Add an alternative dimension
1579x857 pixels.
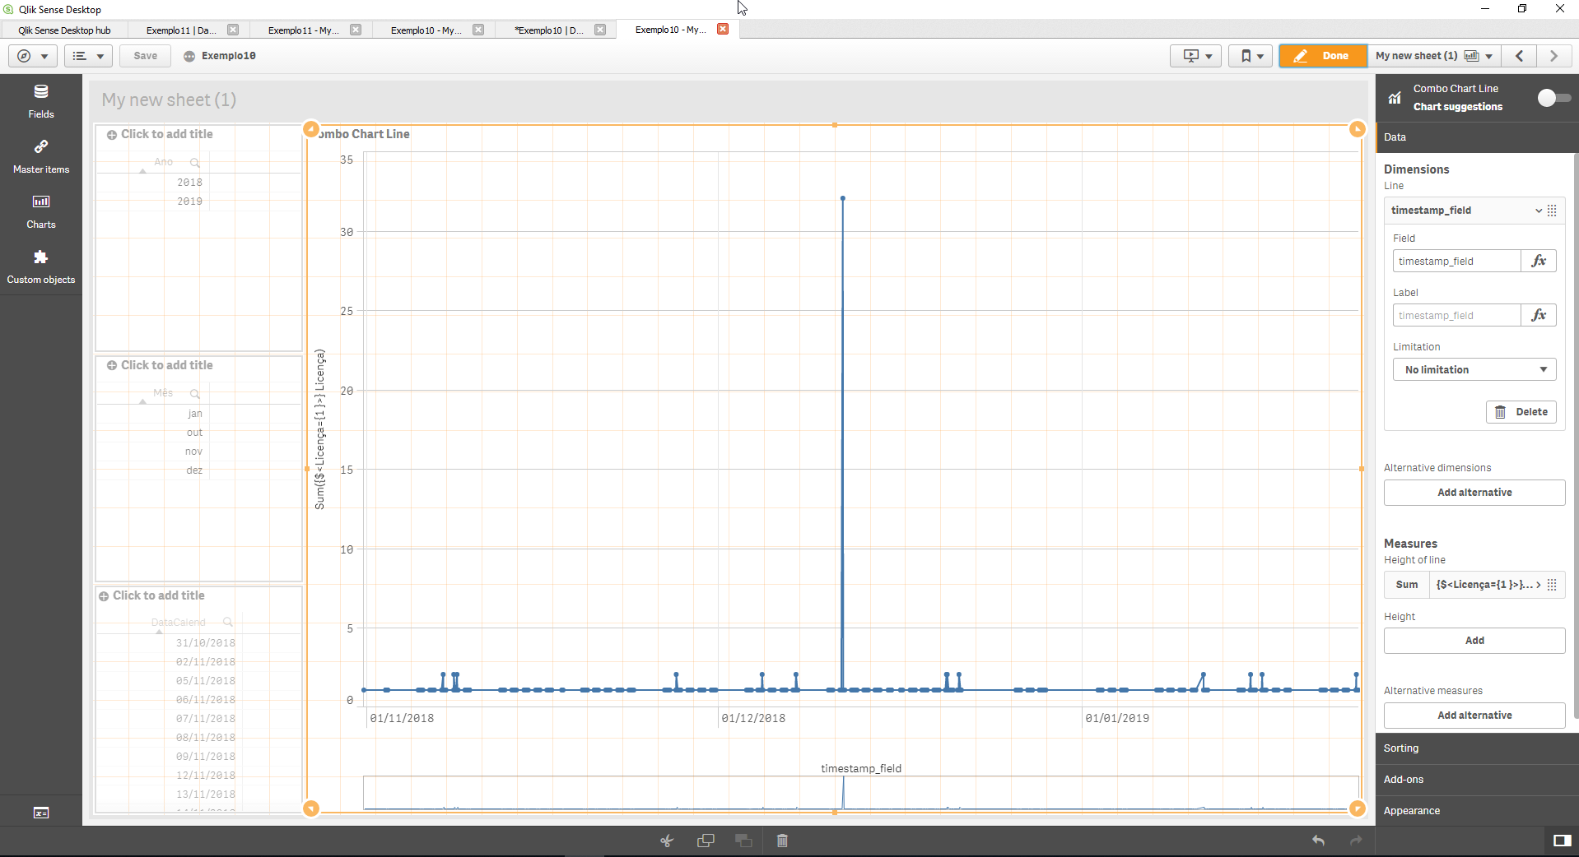[1474, 493]
